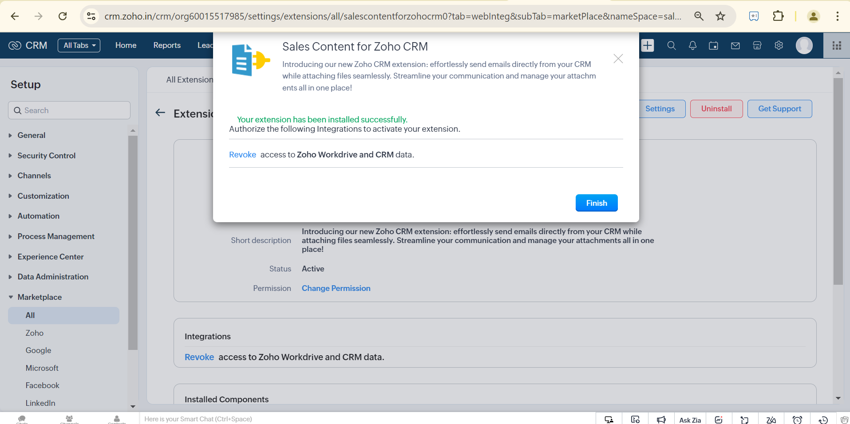Screen dimensions: 850x424
Task: Close the Sales Content install dialog
Action: click(x=618, y=59)
